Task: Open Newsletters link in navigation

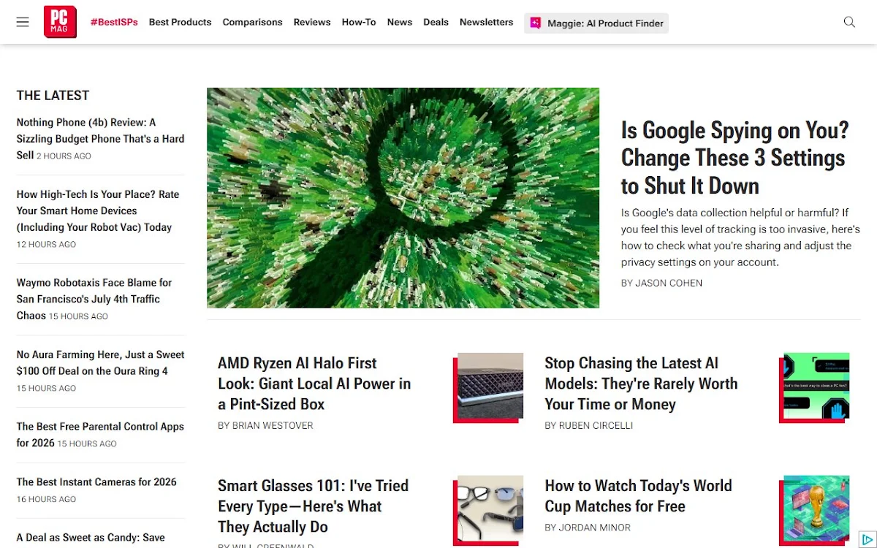Action: pos(486,22)
